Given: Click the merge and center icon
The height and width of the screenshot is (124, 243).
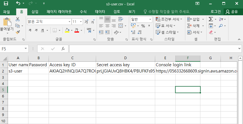Looking at the screenshot, I should [121, 26].
